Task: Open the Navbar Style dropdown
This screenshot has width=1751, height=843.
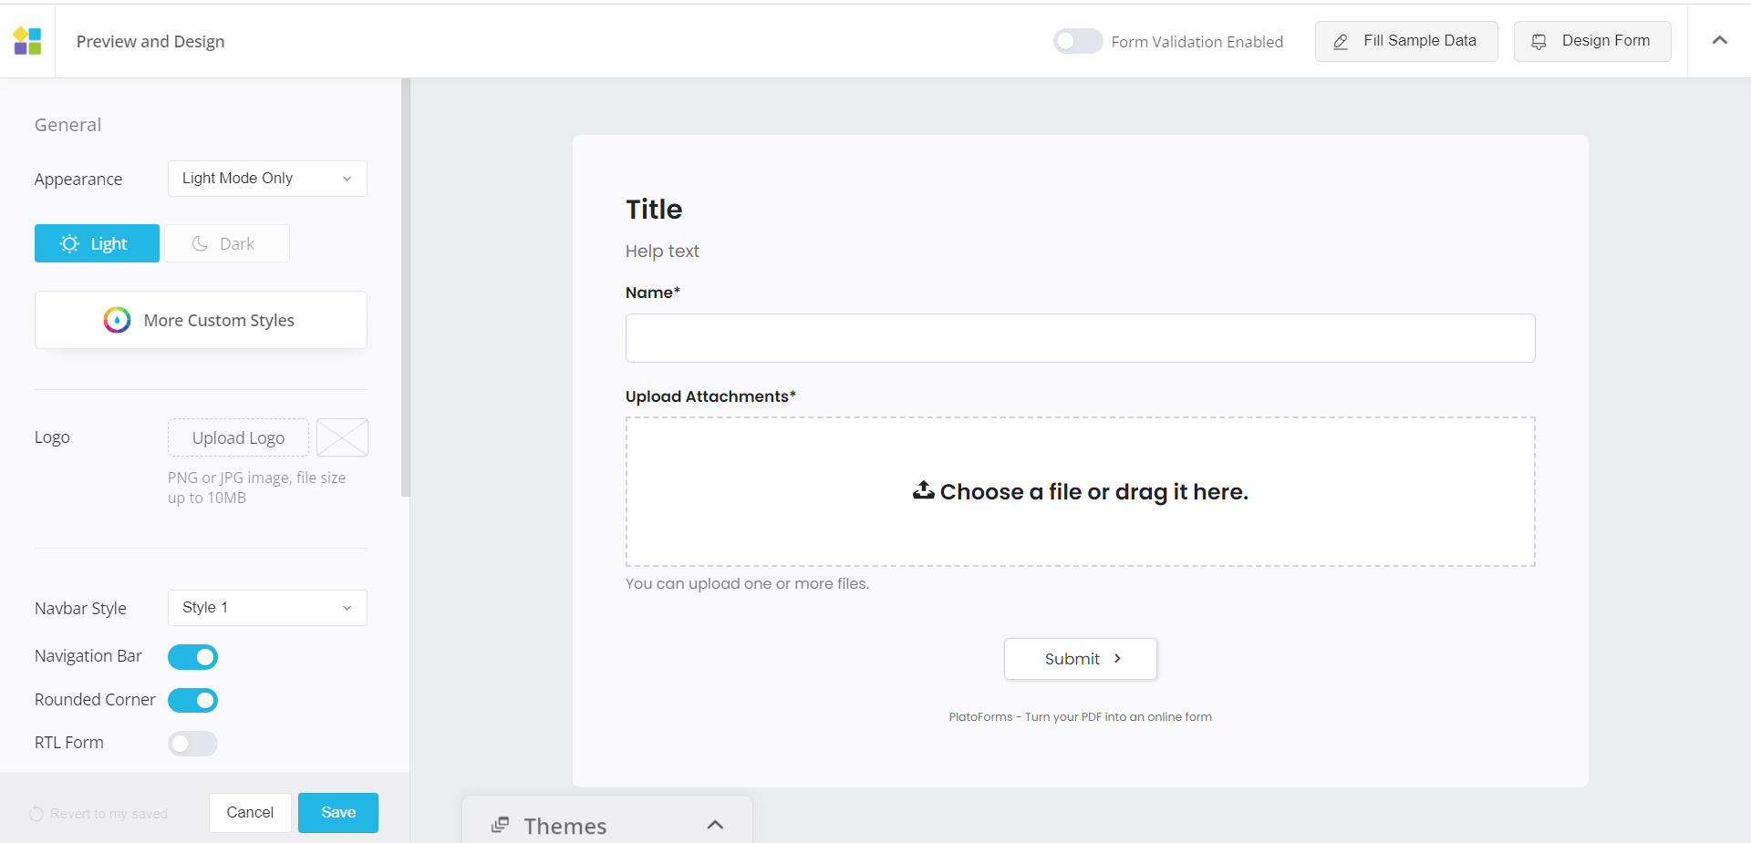Action: [267, 608]
